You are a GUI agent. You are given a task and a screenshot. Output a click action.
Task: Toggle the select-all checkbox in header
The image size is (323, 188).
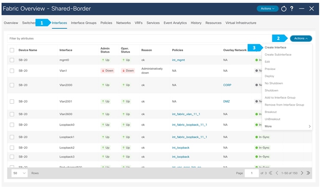12,50
